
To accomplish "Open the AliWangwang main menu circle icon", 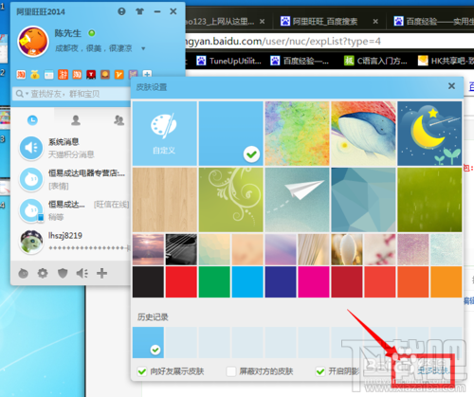I will pos(121,11).
